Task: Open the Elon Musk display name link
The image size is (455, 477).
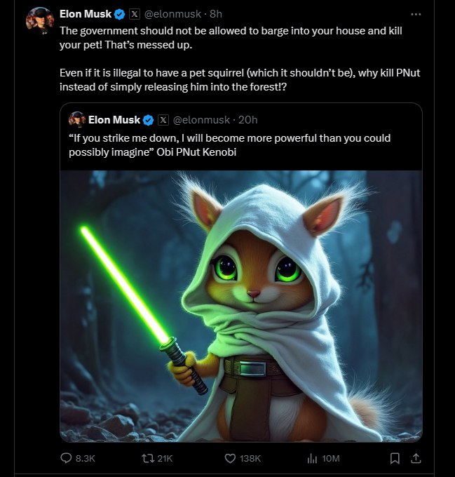Action: (x=86, y=14)
